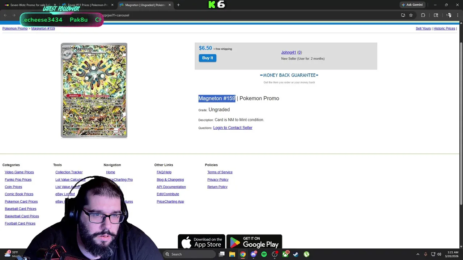Click the install app icon in address bar
Screen dimensions: 463x260
pos(403,15)
